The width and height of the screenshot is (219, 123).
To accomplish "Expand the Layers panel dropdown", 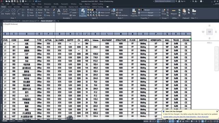I will (x=95, y=18).
